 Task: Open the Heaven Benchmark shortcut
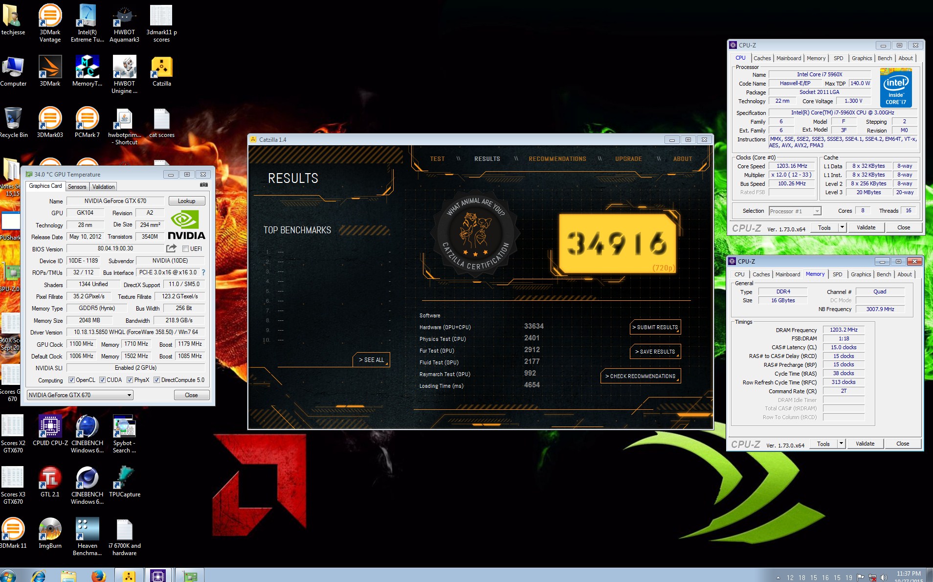[x=87, y=537]
